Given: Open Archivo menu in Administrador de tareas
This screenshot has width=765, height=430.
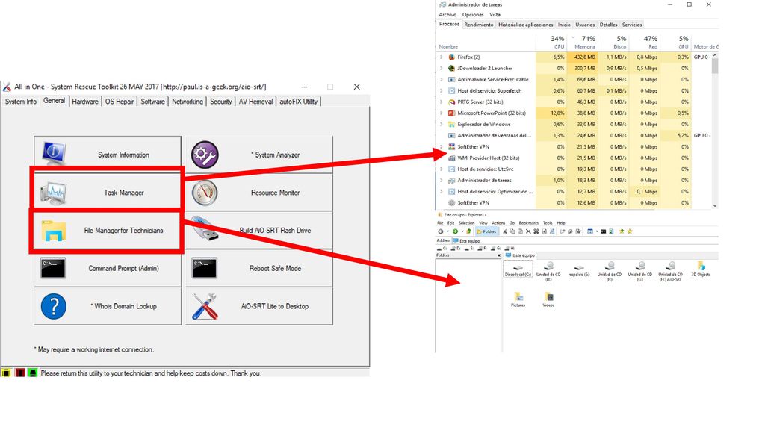Looking at the screenshot, I should pyautogui.click(x=447, y=15).
